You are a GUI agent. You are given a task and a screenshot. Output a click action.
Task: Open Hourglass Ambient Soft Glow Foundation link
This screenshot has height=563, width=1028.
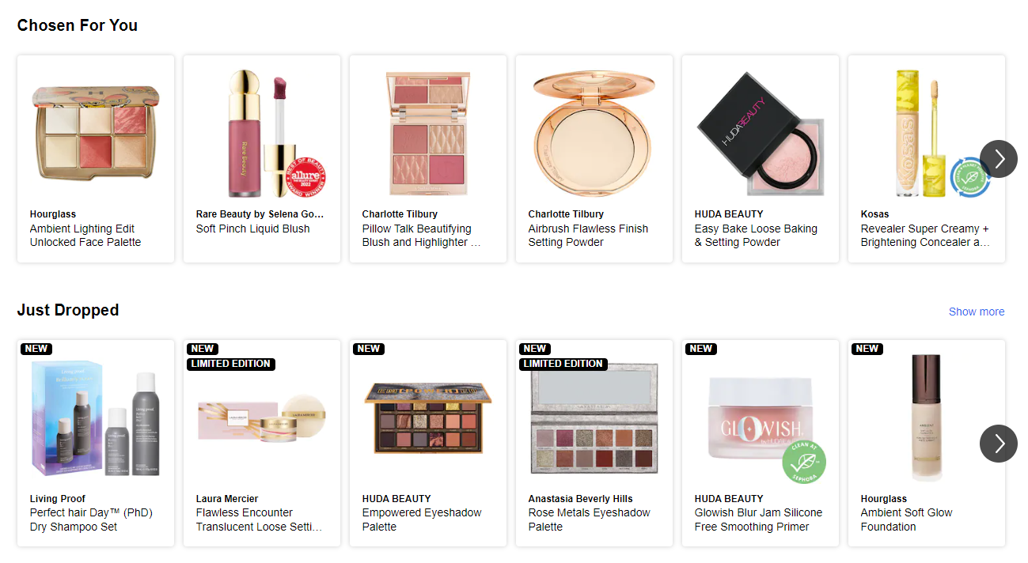[907, 520]
